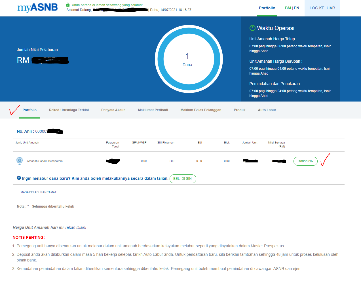Open the Portfolio item in top navigation

point(267,8)
